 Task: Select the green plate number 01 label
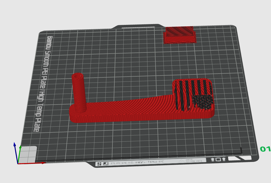tap(265, 149)
